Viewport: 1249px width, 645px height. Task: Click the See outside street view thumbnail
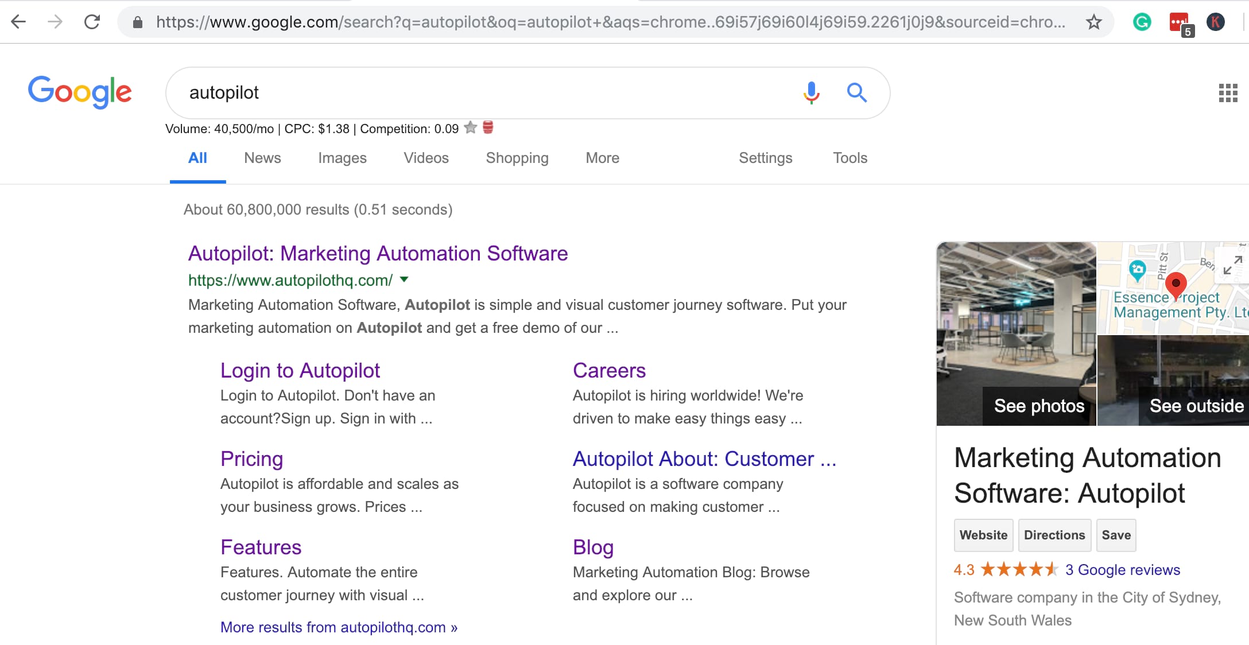tap(1173, 381)
